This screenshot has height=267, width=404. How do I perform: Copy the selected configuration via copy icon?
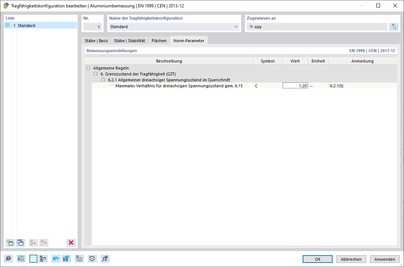20,243
